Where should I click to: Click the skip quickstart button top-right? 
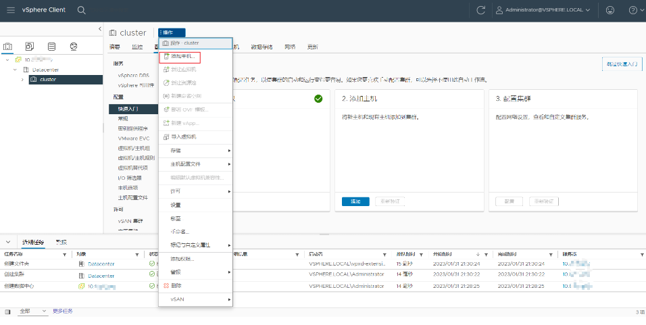[622, 64]
